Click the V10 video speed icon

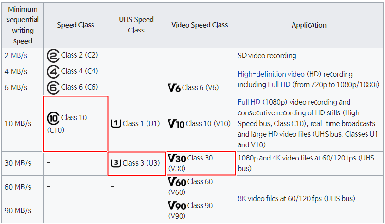coord(176,124)
